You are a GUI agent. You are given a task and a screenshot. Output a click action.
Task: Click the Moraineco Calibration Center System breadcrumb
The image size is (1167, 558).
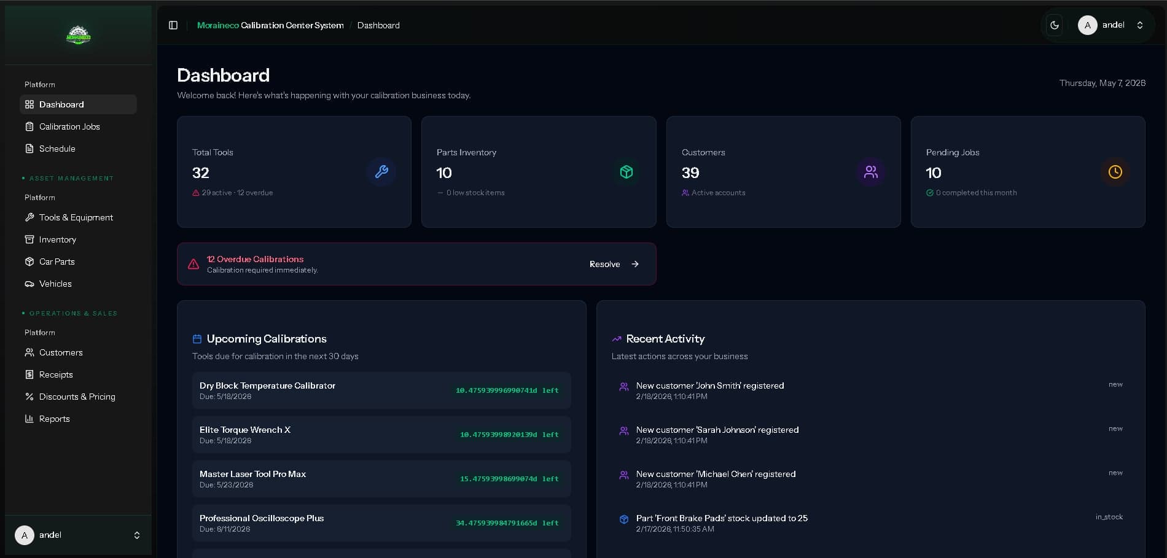270,25
